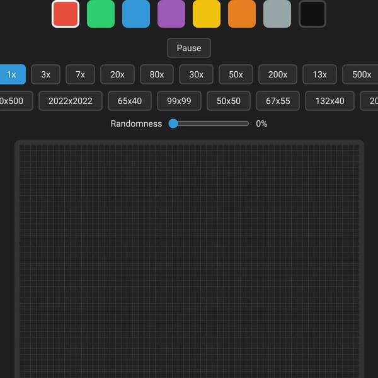The width and height of the screenshot is (378, 378).
Task: Select the black color swatch
Action: (x=312, y=14)
